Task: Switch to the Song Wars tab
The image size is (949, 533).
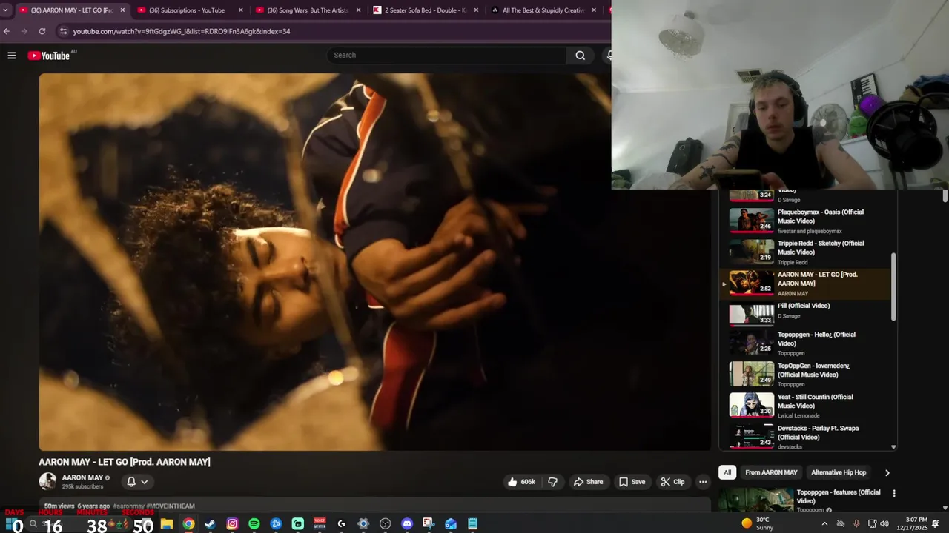Action: (x=310, y=10)
